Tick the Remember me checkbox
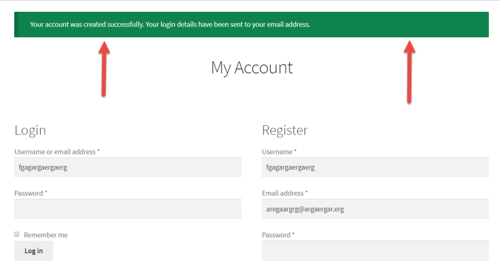Image resolution: width=499 pixels, height=265 pixels. click(17, 234)
